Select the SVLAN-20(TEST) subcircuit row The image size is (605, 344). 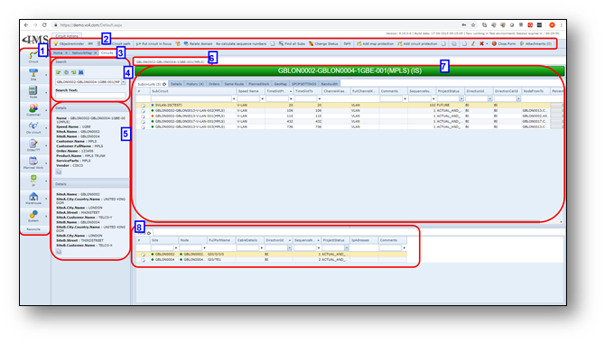(349, 105)
